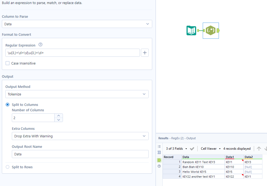The image size is (267, 186).
Task: Select the RegEx tool on the canvas
Action: click(x=211, y=30)
